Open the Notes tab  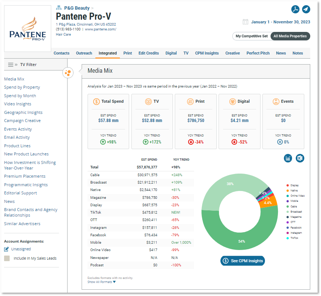[298, 53]
